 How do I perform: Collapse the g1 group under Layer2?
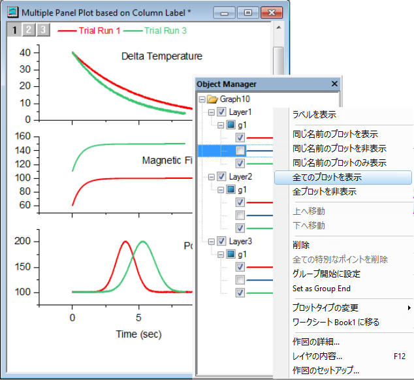(221, 190)
